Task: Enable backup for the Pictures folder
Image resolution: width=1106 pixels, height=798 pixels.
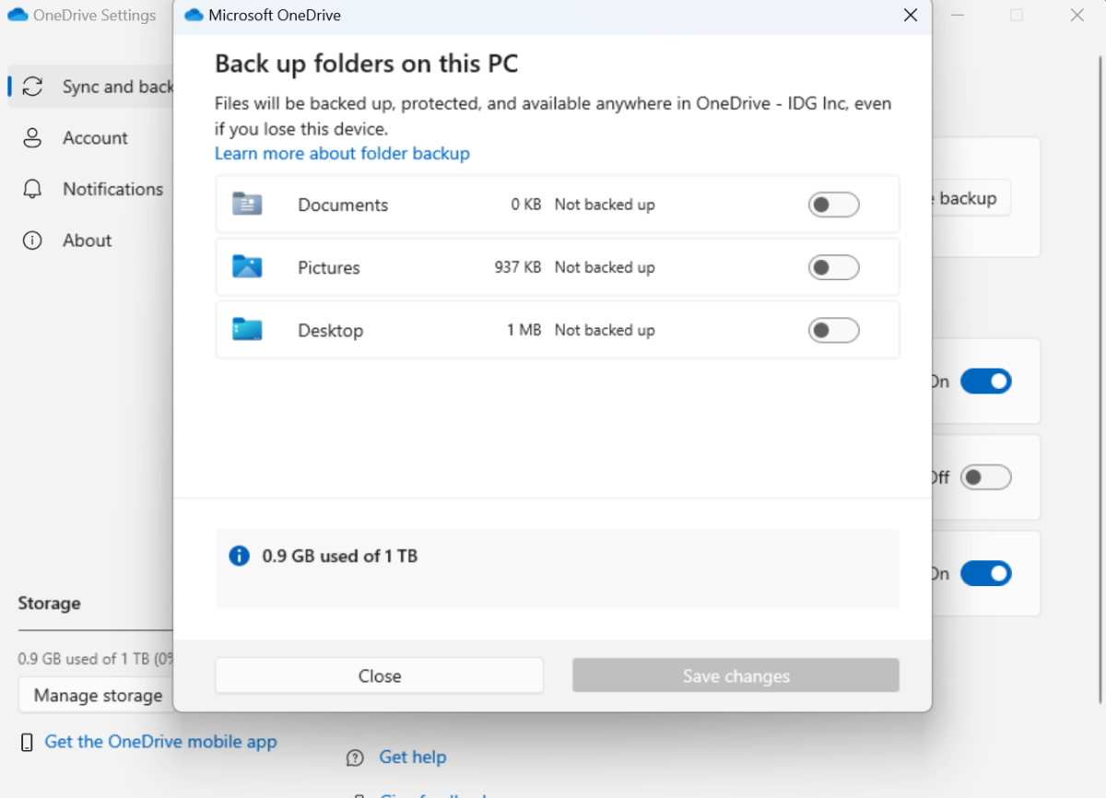Action: (x=833, y=266)
